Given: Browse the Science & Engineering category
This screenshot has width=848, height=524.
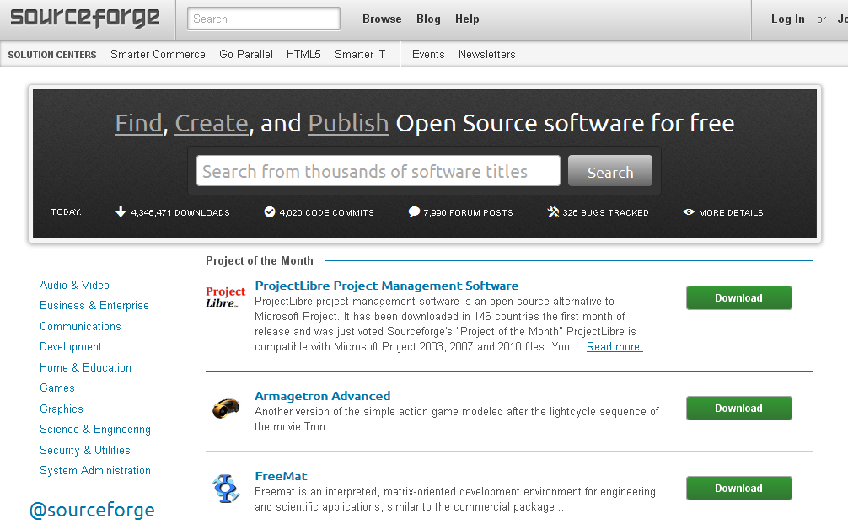Looking at the screenshot, I should click(x=95, y=430).
